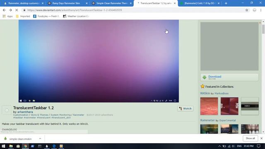Open the volume control in system tray
The image size is (265, 149).
(233, 146)
